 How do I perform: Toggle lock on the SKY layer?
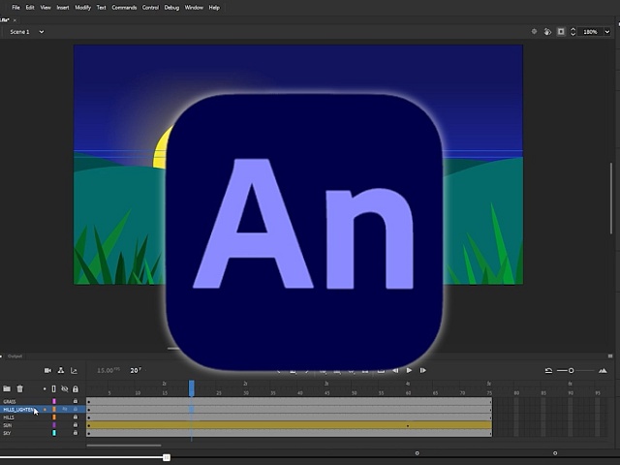tap(76, 433)
